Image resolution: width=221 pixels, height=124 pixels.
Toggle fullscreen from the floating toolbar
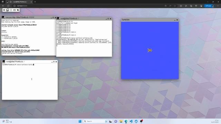point(11,10)
